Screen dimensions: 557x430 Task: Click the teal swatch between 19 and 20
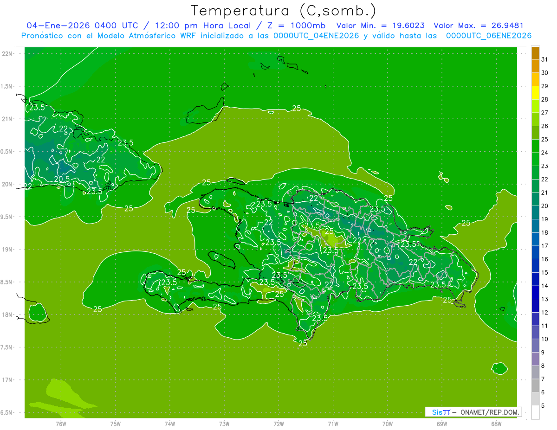pyautogui.click(x=535, y=213)
